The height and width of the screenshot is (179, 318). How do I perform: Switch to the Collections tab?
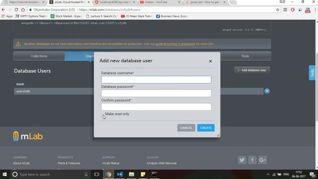[x=39, y=56]
